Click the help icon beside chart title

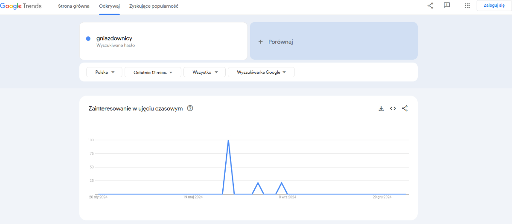click(190, 108)
